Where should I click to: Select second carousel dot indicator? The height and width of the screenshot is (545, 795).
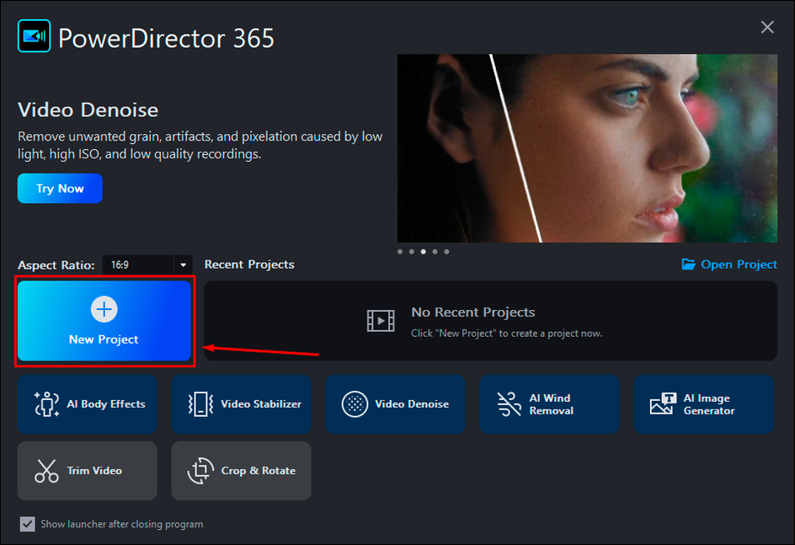412,252
